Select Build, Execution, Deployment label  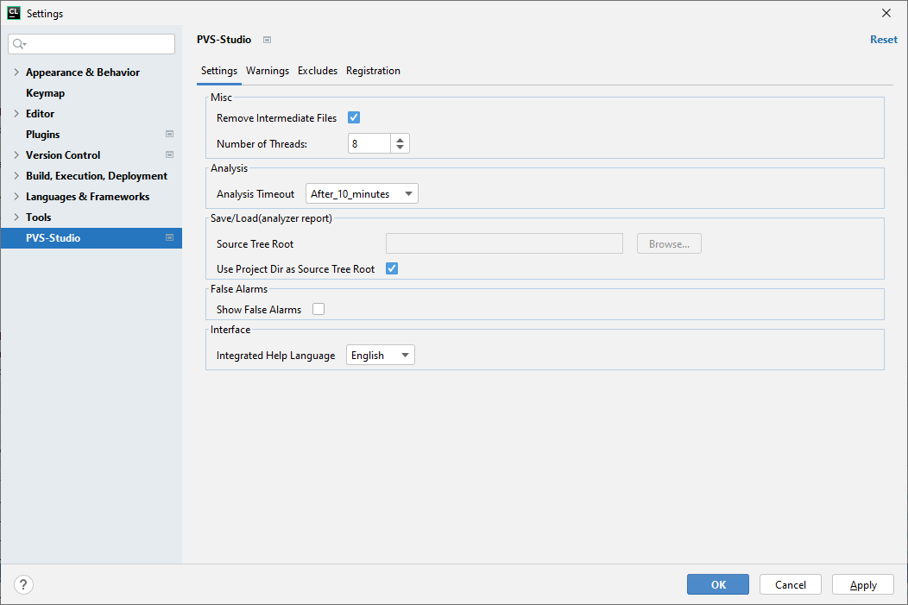[97, 176]
